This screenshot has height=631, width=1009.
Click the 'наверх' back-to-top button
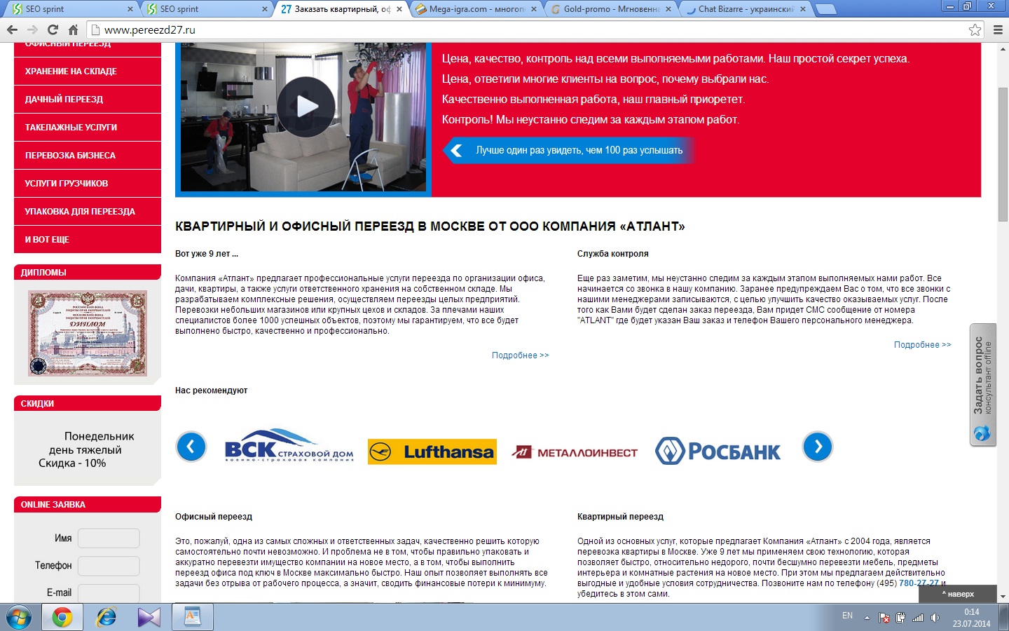pos(958,594)
